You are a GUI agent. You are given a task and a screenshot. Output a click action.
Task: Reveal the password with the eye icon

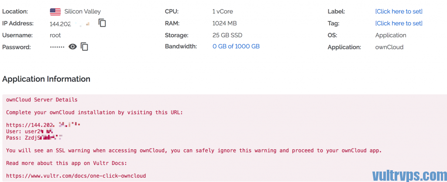click(73, 47)
